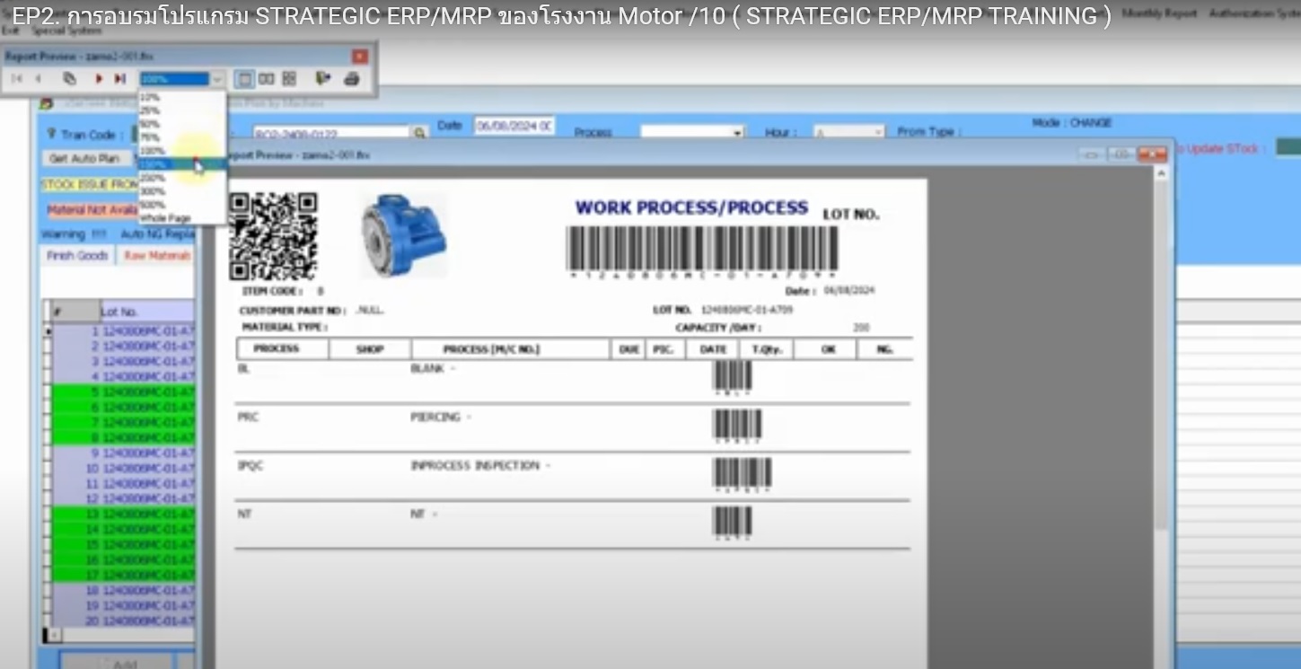Open the Finish Goods tab
Viewport: 1301px width, 669px height.
(x=77, y=256)
